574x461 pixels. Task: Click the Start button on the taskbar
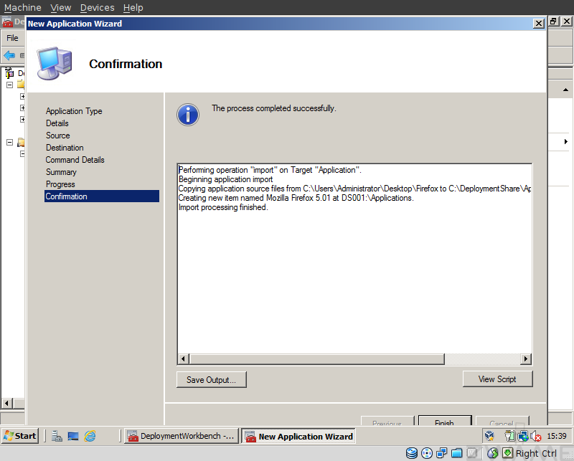(x=20, y=436)
